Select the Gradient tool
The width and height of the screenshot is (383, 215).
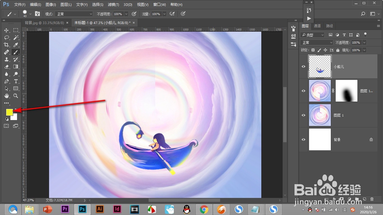[16, 67]
